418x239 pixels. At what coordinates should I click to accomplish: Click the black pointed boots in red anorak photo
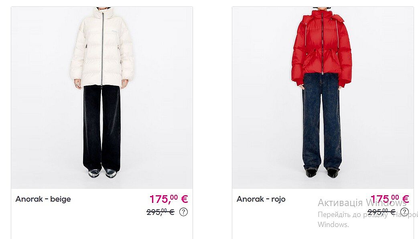point(322,173)
